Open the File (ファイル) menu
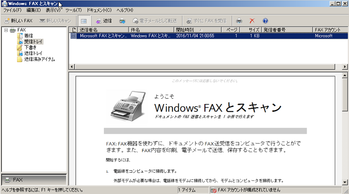The width and height of the screenshot is (349, 194). coord(12,10)
